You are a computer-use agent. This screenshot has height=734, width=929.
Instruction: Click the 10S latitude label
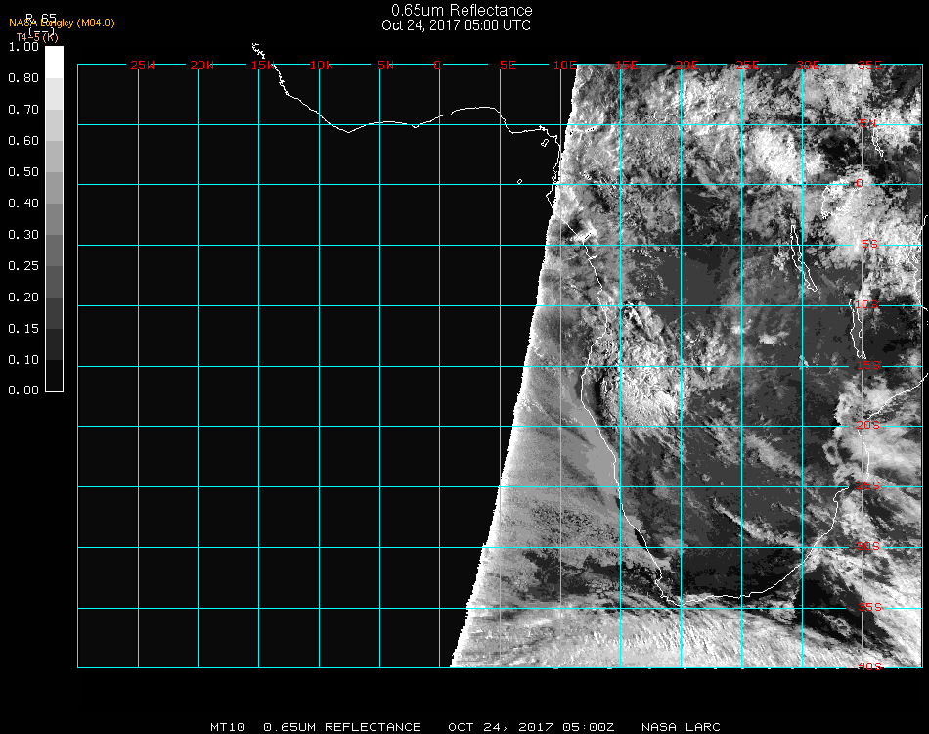click(867, 305)
